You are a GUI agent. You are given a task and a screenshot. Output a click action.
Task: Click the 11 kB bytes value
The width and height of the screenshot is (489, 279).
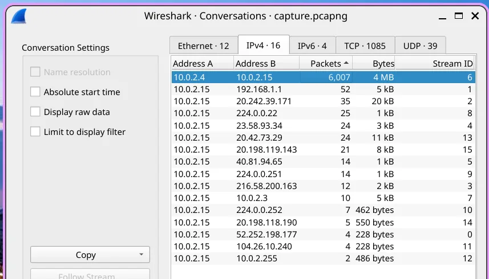pos(383,137)
